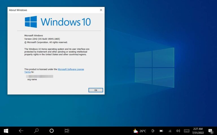This screenshot has height=135, width=217.
Task: Click the Windows 10 logo in dialog
Action: click(x=58, y=22)
